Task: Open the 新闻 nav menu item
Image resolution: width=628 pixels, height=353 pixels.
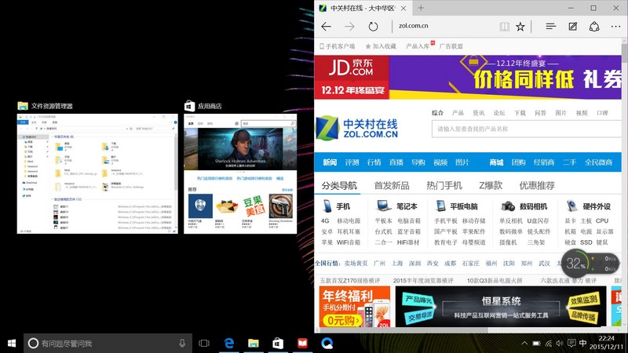Action: [x=330, y=162]
